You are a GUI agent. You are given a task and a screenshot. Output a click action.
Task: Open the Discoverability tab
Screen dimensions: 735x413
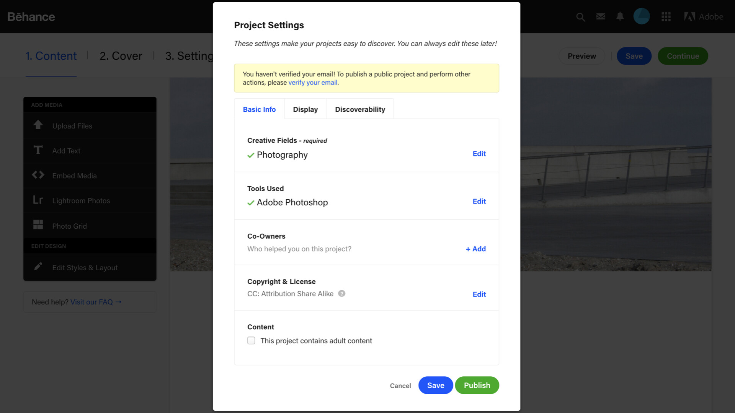tap(360, 109)
